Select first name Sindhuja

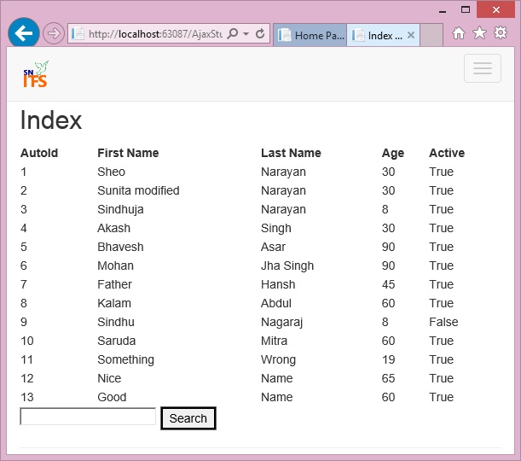coord(120,209)
